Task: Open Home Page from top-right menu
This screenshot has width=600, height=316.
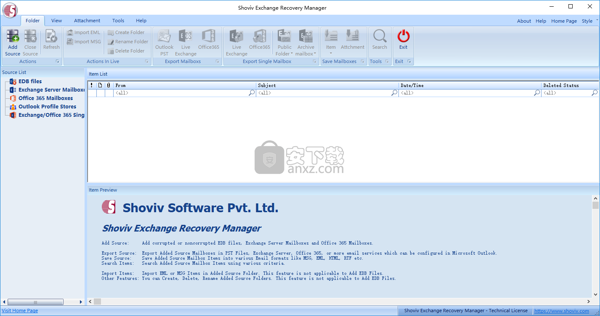Action: coord(564,21)
